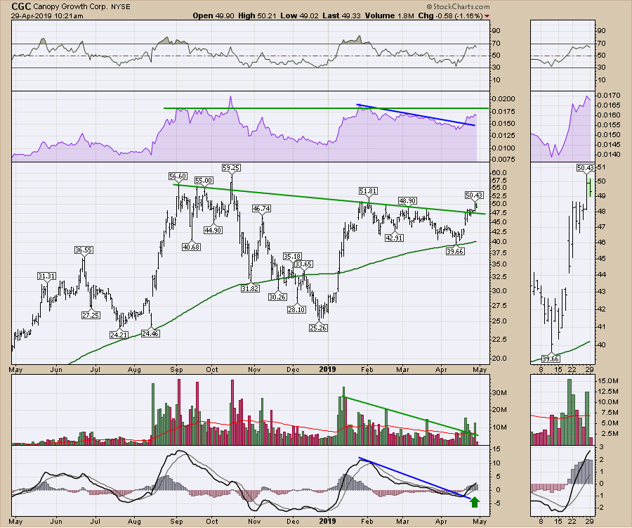Click the 24.46 low price label

tap(150, 333)
